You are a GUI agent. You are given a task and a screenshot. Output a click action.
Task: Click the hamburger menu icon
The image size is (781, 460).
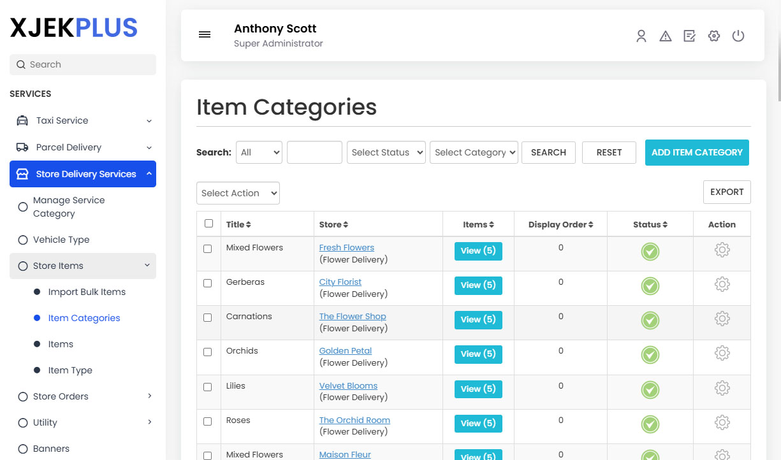(205, 34)
